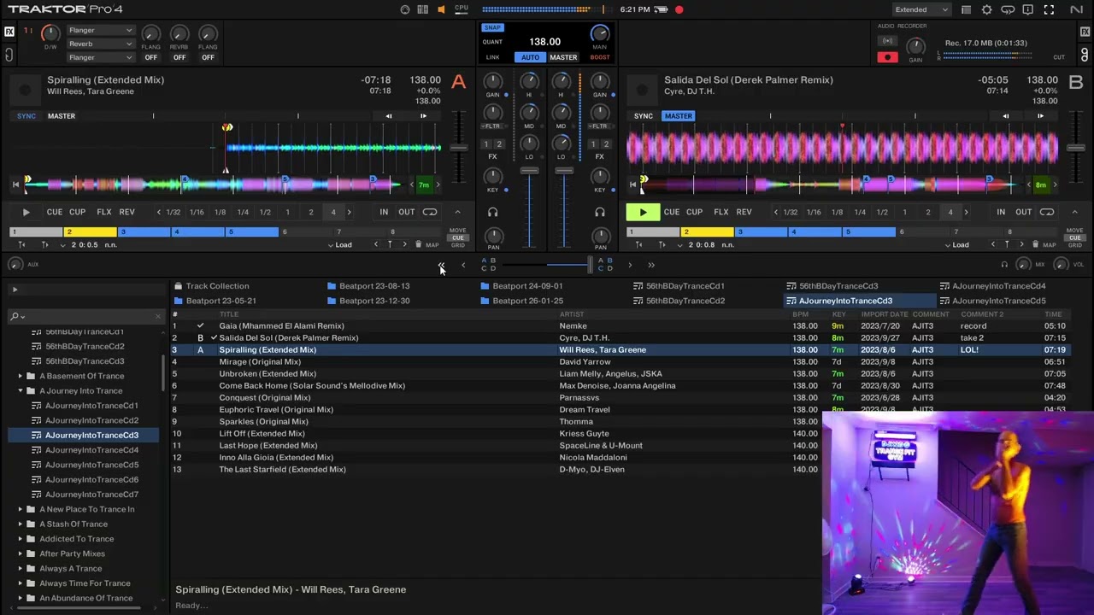Skip to start of track on deck B

tap(632, 184)
